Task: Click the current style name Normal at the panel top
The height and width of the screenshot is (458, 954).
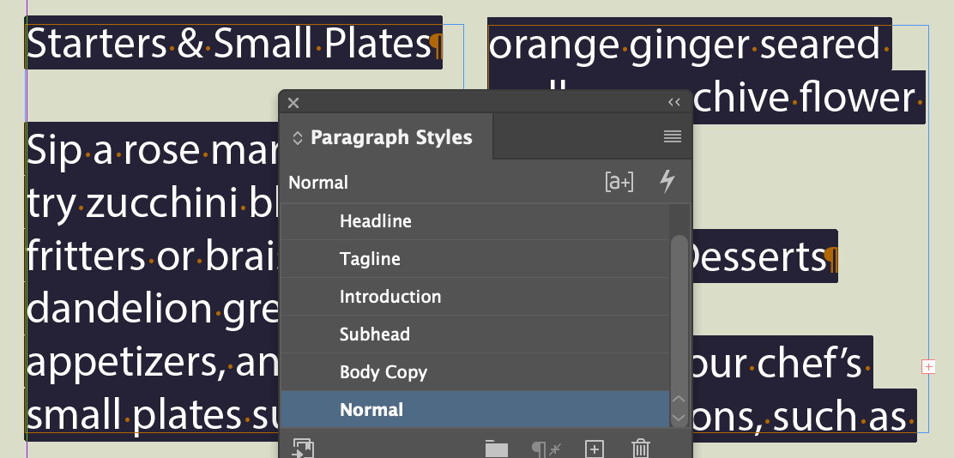Action: [x=318, y=183]
